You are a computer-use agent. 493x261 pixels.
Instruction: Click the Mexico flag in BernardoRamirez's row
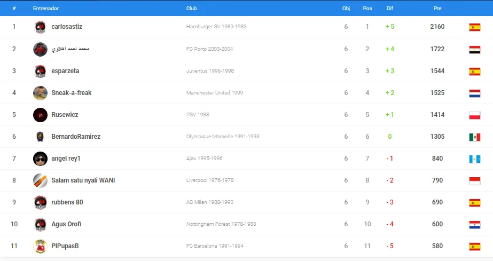(x=474, y=137)
